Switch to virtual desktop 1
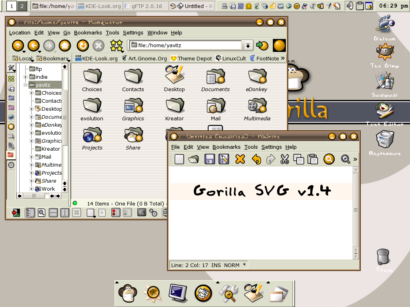The image size is (410, 307). (12, 6)
